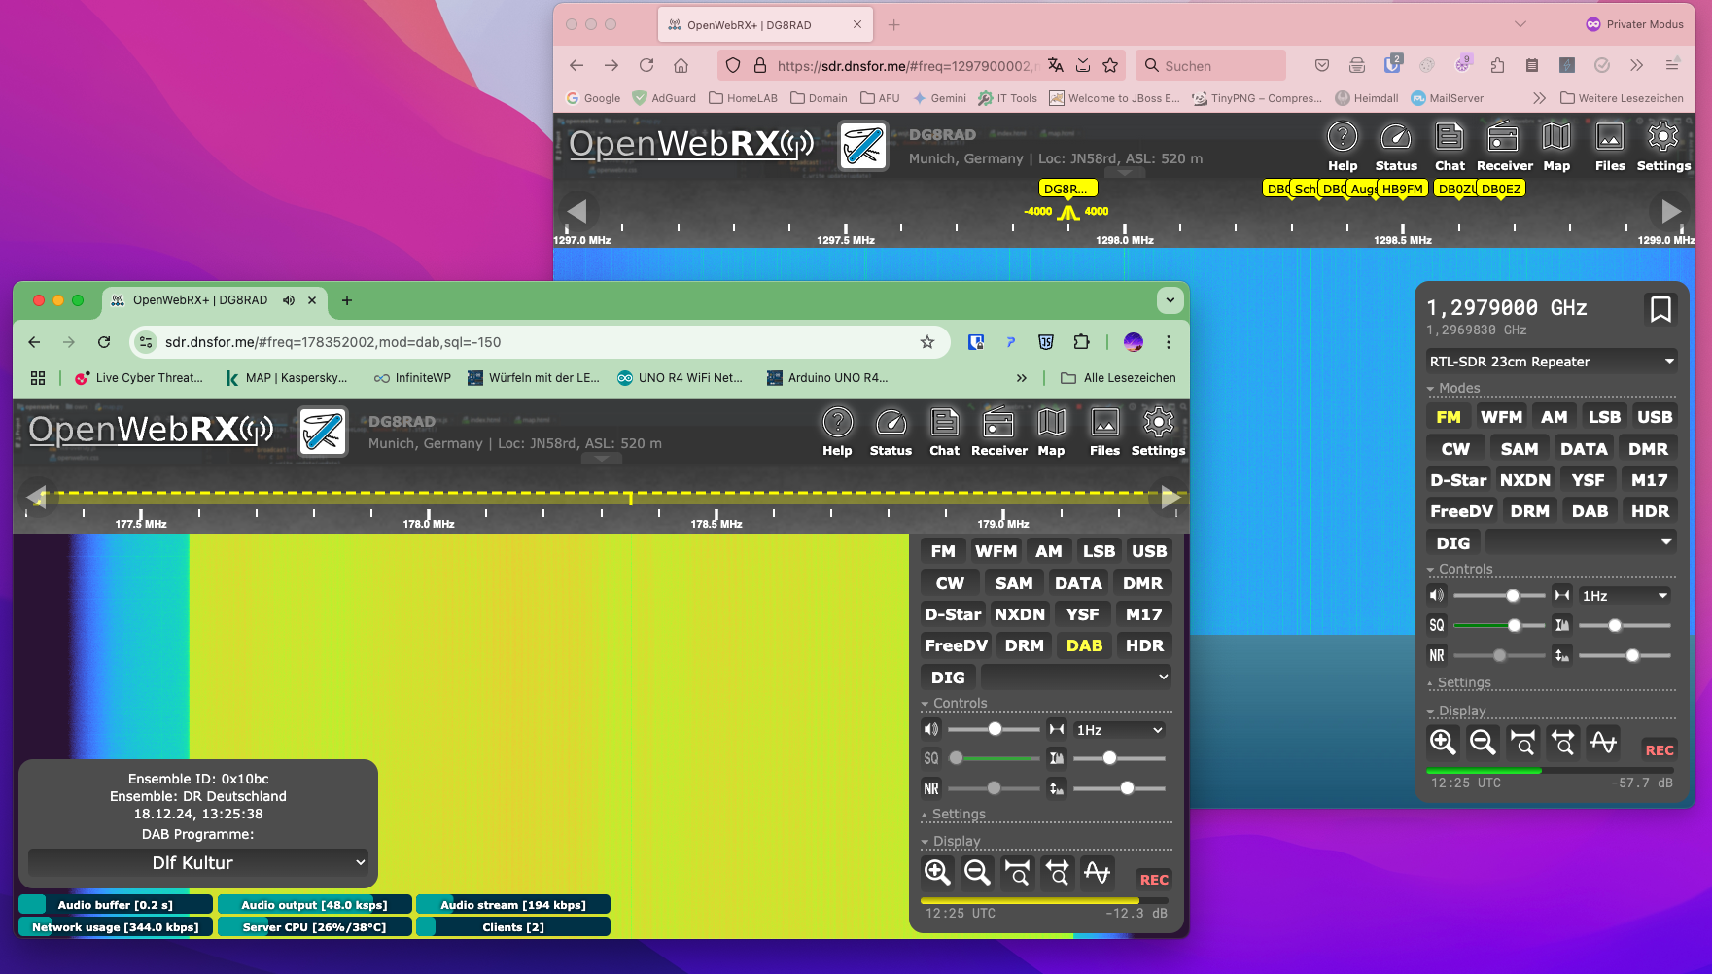Open Chat in front OpenWebRX window
1712x974 pixels.
pos(944,433)
